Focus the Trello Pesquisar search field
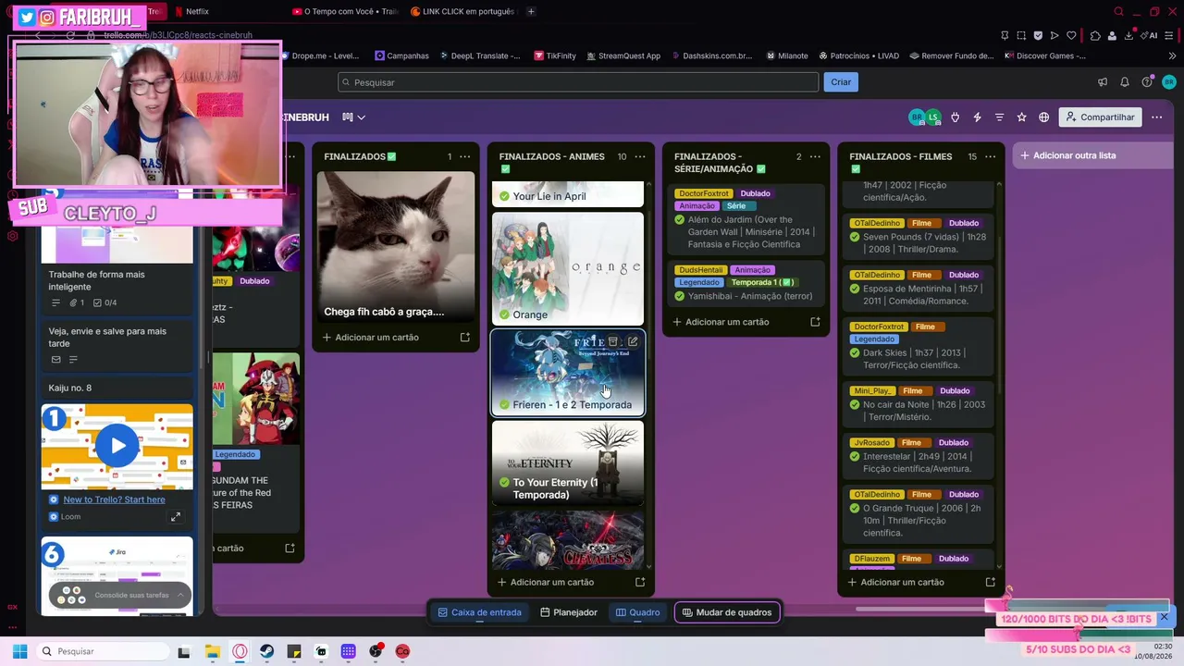 click(x=578, y=82)
